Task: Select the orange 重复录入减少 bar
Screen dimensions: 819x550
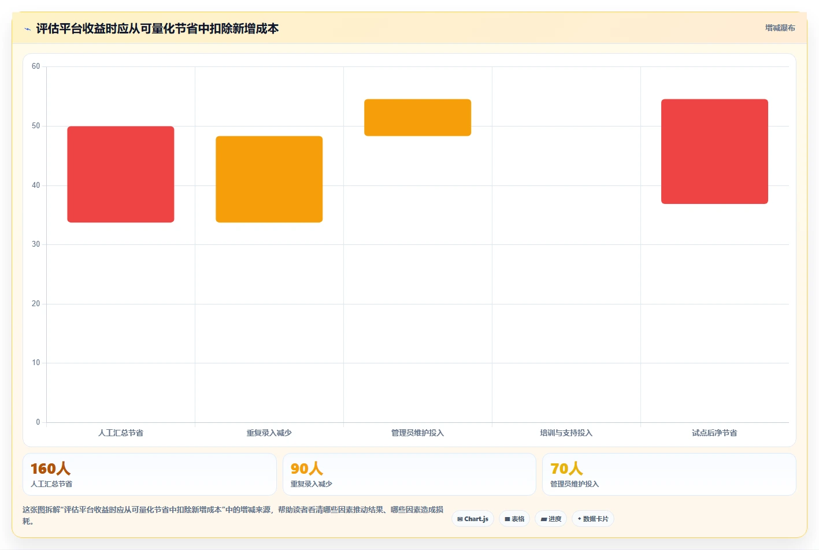Action: tap(269, 179)
